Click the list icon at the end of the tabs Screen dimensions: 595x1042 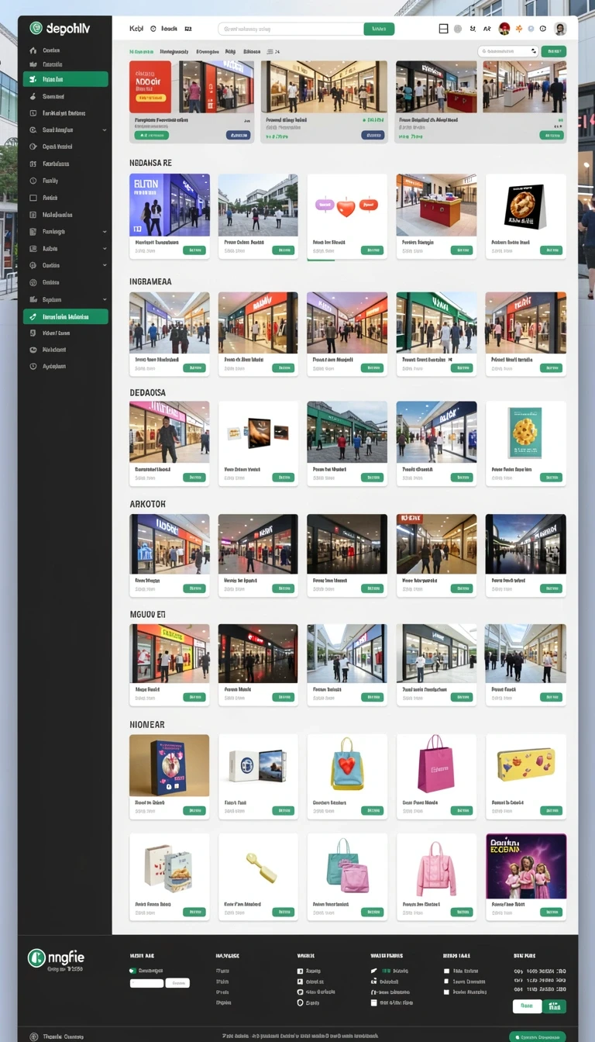pos(270,51)
